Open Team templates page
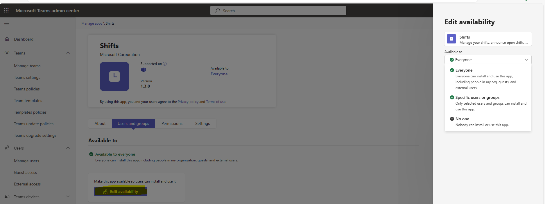The image size is (545, 204). [x=28, y=101]
